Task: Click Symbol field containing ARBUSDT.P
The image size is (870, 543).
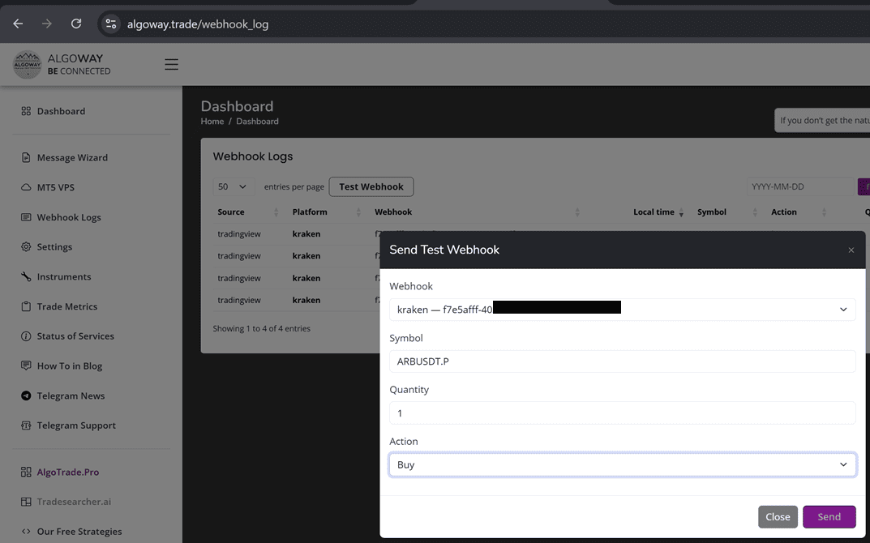Action: click(x=623, y=361)
